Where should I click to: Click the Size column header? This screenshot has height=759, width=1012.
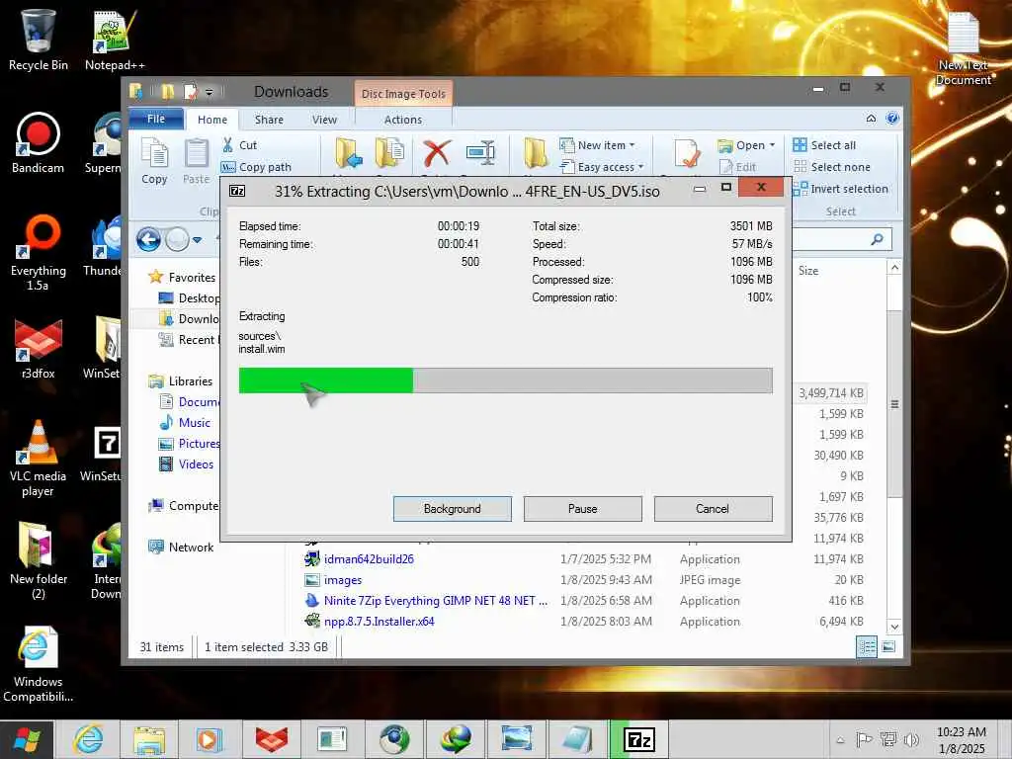coord(808,271)
